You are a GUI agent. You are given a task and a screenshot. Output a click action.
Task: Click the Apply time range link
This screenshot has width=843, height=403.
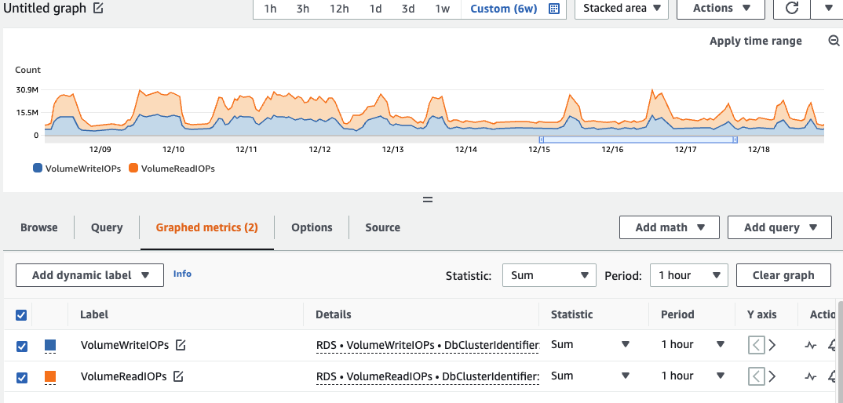pos(755,41)
